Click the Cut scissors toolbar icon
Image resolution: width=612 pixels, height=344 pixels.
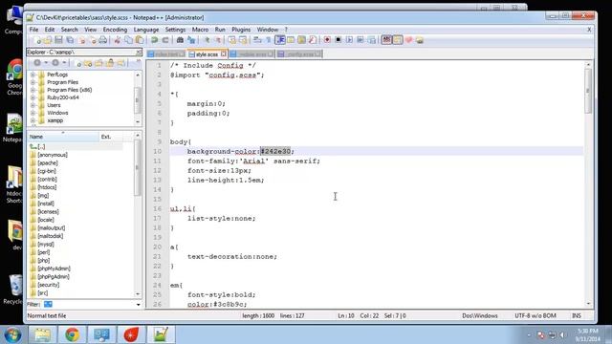click(117, 40)
